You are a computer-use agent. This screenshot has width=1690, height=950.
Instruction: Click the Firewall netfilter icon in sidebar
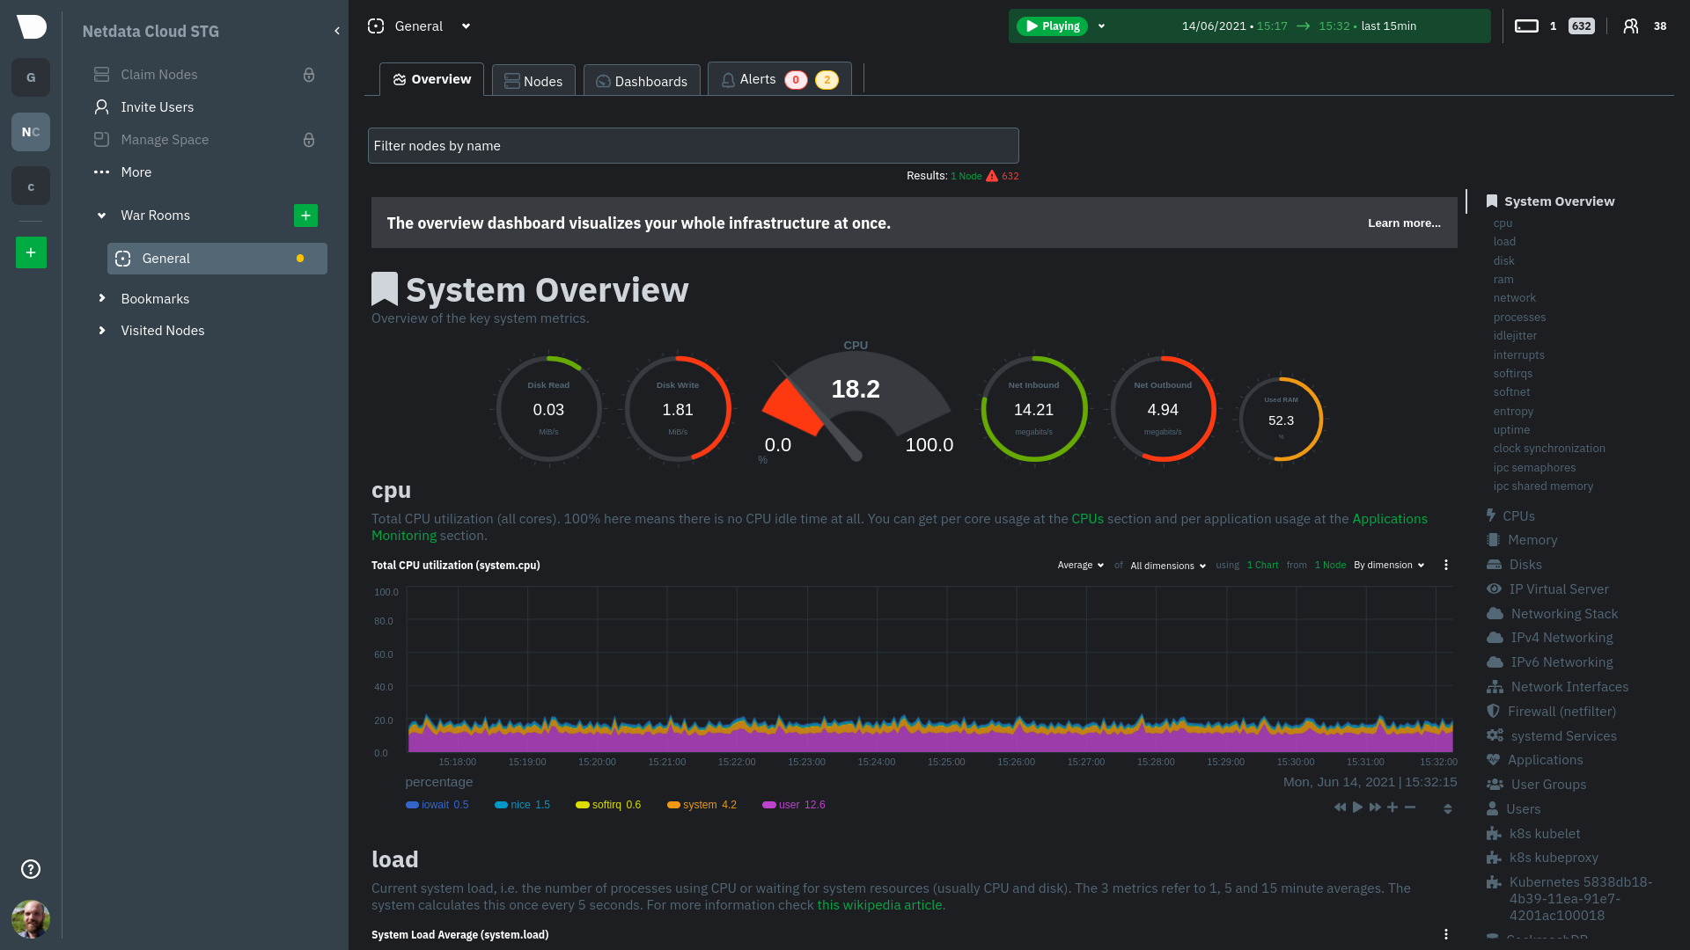1494,710
